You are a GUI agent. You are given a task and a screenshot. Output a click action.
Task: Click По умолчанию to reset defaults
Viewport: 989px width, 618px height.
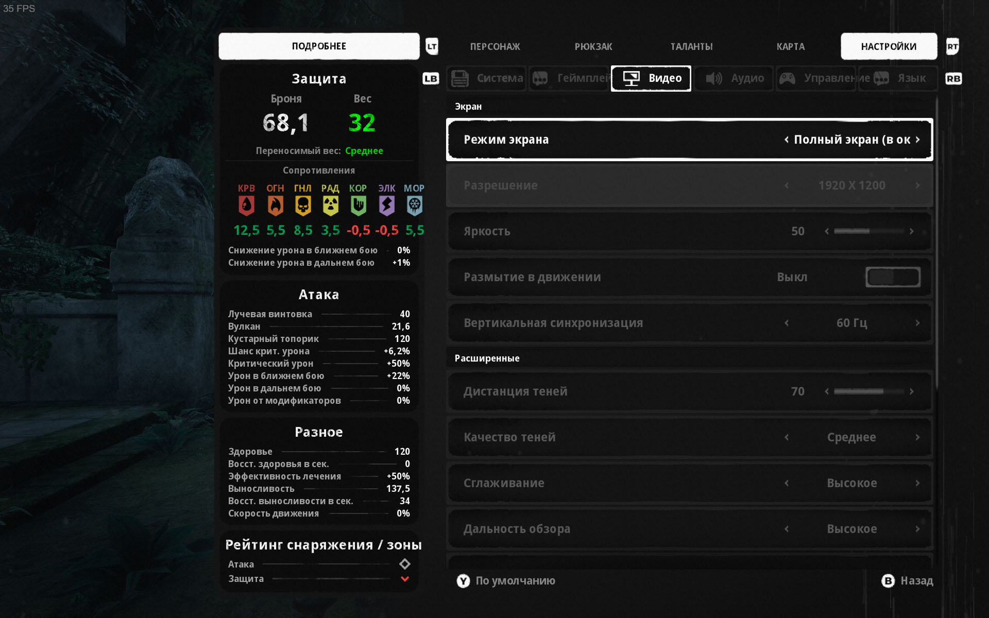(505, 581)
